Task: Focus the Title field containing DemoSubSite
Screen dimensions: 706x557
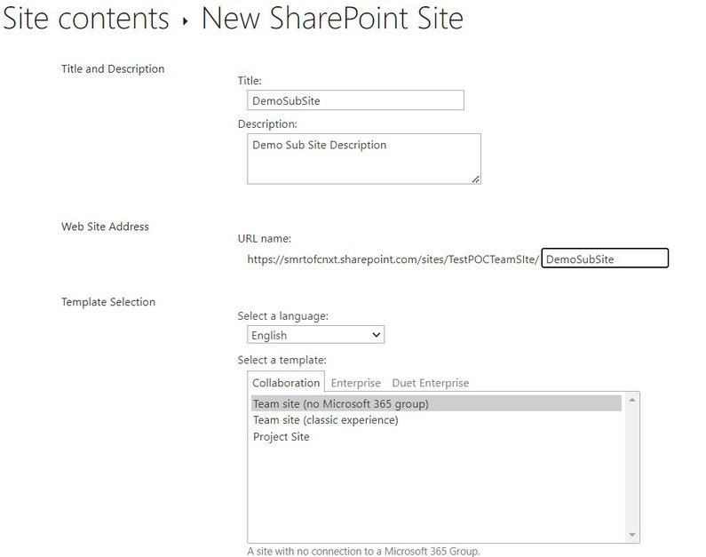Action: [x=355, y=100]
